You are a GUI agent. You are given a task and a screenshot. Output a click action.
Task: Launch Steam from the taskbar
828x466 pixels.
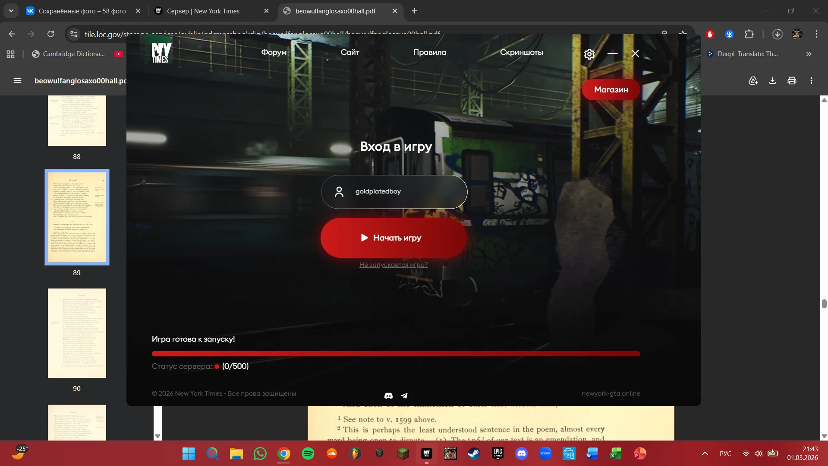click(x=474, y=453)
